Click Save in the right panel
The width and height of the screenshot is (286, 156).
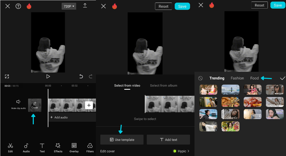[x=278, y=5]
